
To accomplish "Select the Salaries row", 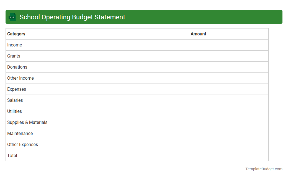I will pyautogui.click(x=15, y=100).
